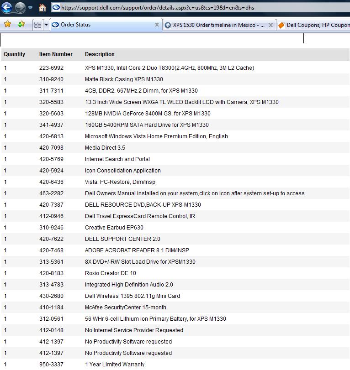The height and width of the screenshot is (370, 350).
Task: Open the recent pages dropdown arrow
Action: point(31,8)
